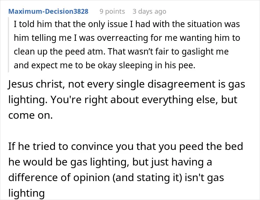This screenshot has height=200, width=260.
Task: Click the line 'lighting. You're right about everything'
Action: point(123,100)
